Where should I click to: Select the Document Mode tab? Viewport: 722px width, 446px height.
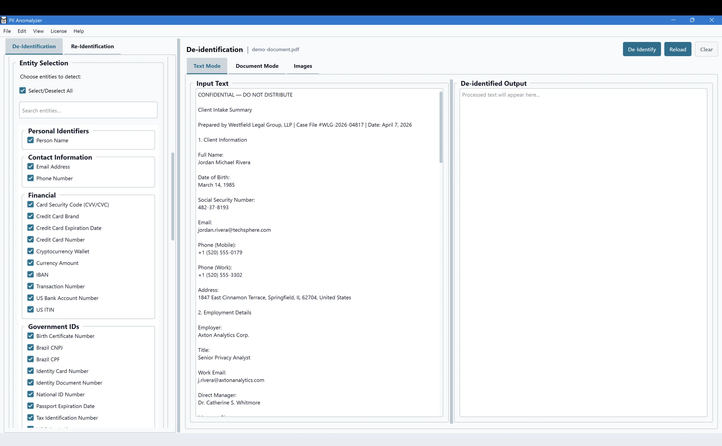[257, 66]
